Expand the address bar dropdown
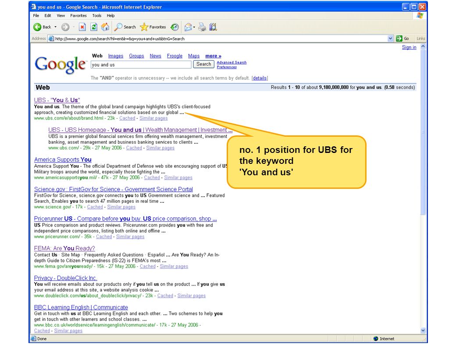This screenshot has width=463, height=347. click(x=390, y=39)
